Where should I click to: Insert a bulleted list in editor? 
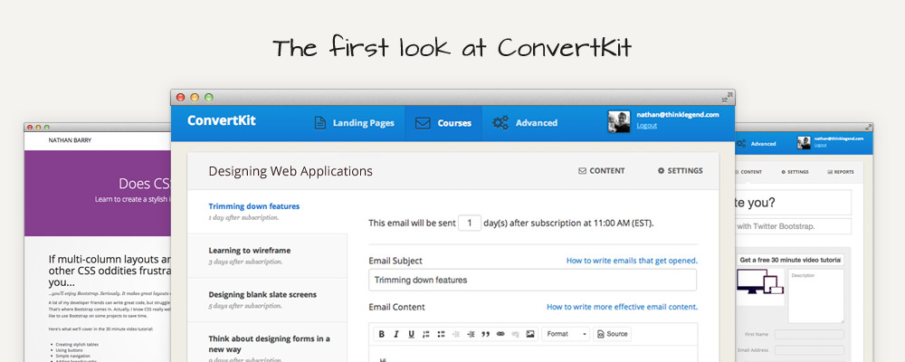point(441,334)
